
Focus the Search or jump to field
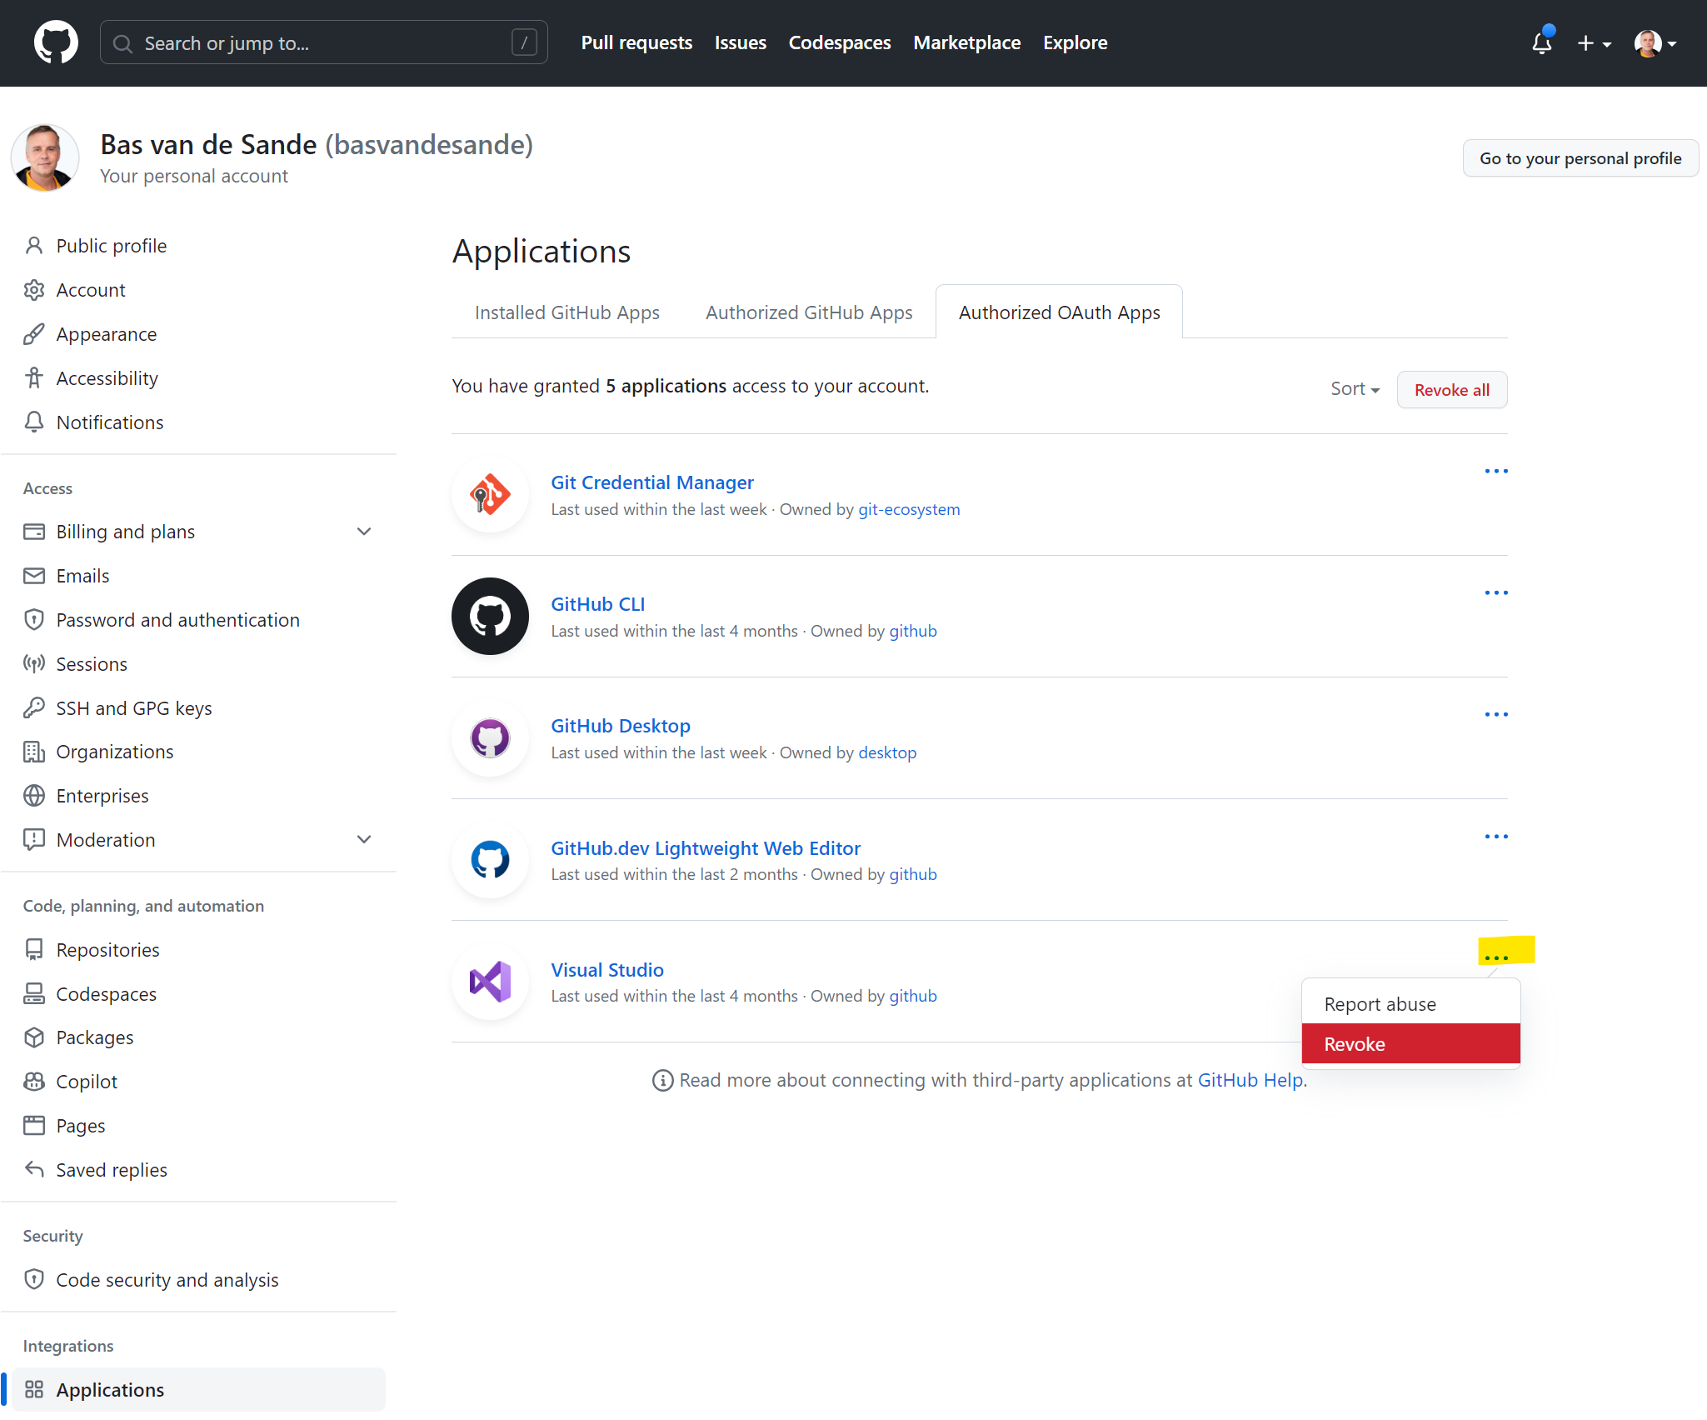click(323, 42)
